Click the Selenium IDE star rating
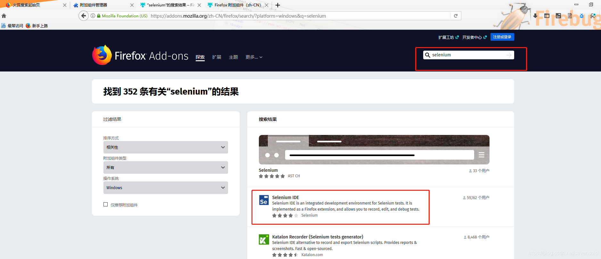This screenshot has height=259, width=601. click(x=285, y=215)
